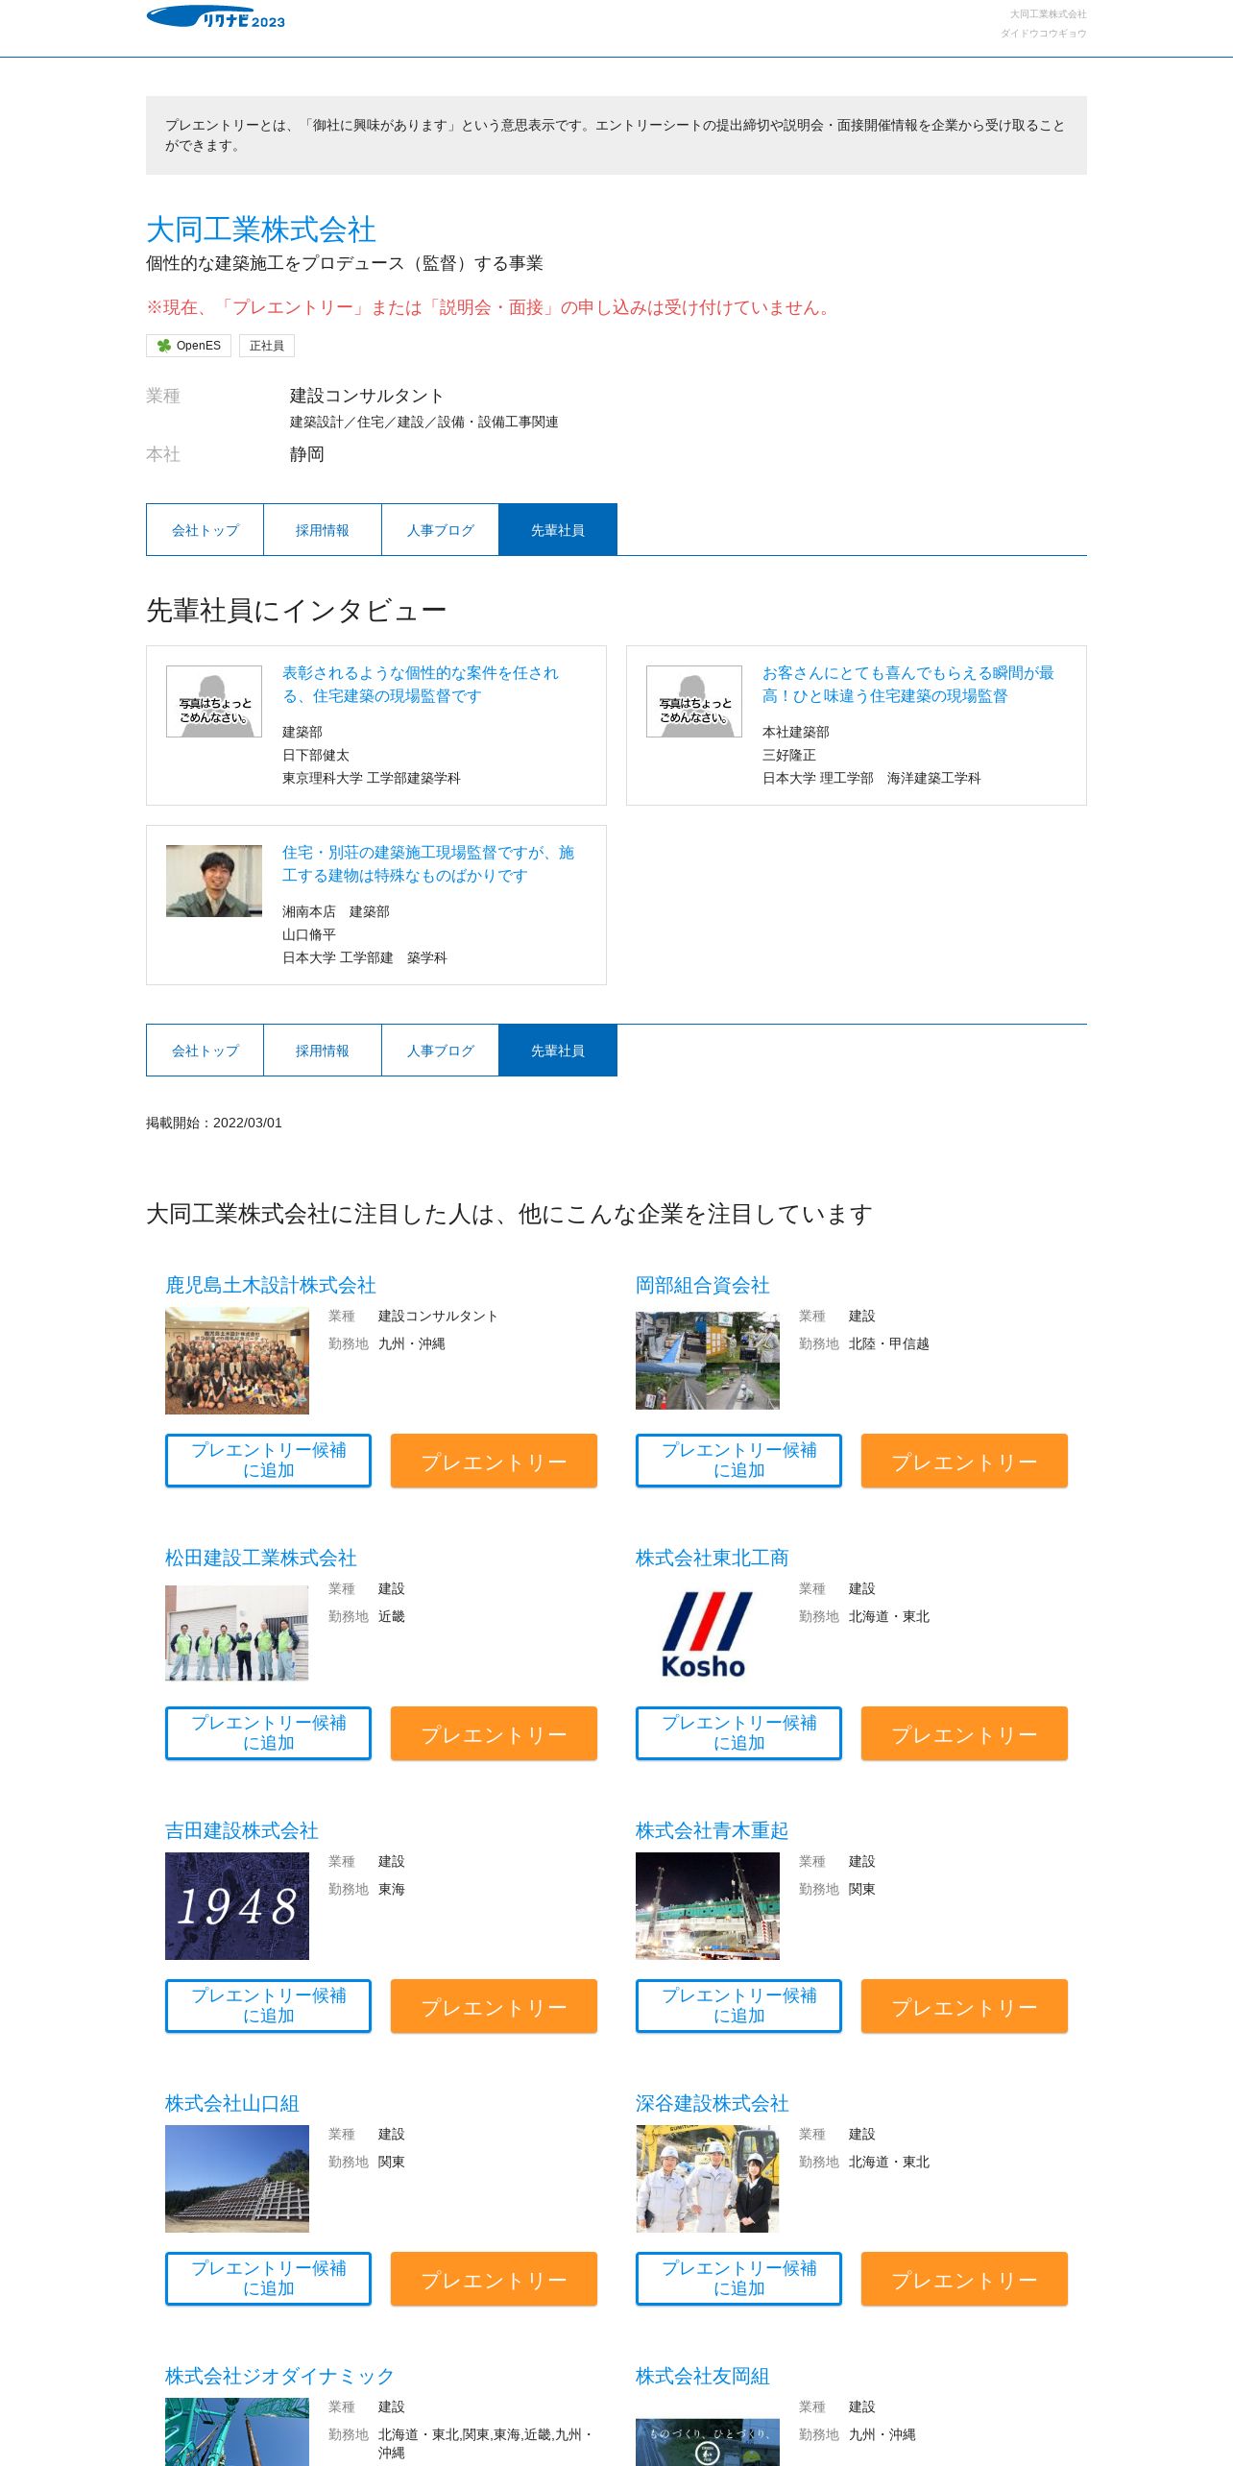This screenshot has width=1233, height=2466.
Task: Open 鹿児島土木設計株式会社 link
Action: [270, 1285]
